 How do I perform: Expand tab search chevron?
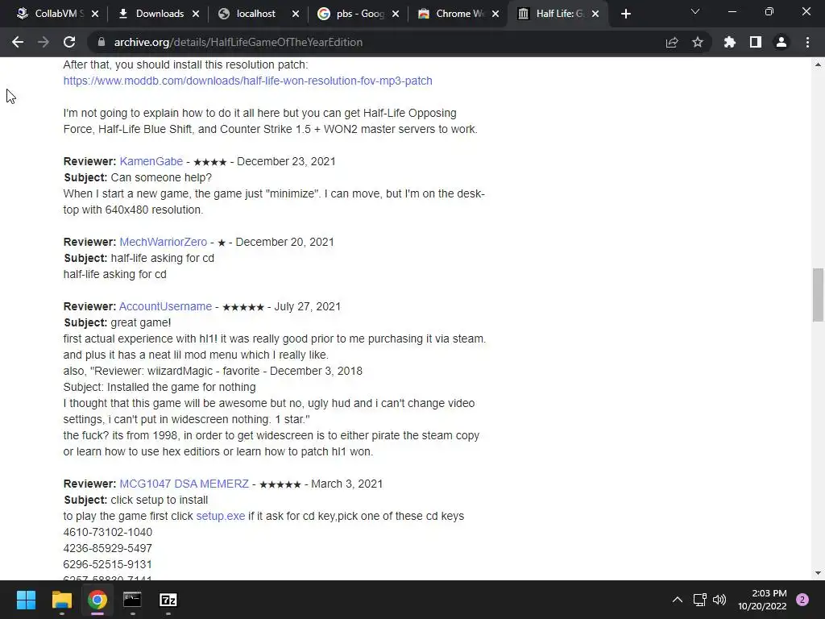[695, 11]
